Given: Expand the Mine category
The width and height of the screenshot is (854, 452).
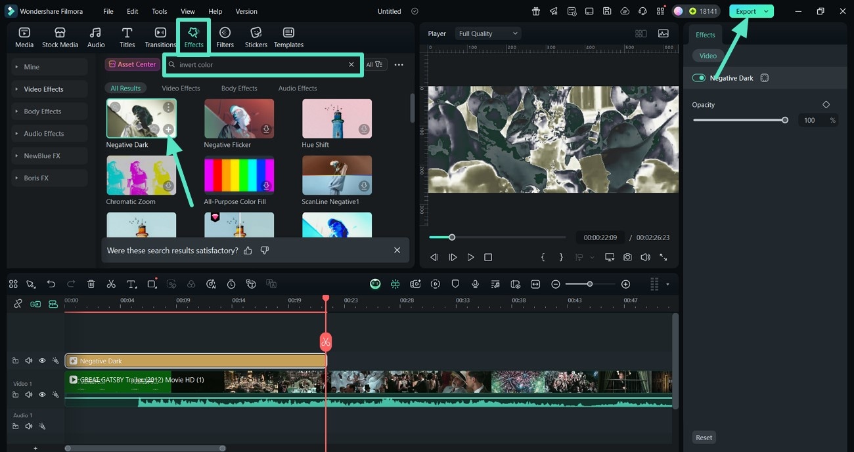Looking at the screenshot, I should (51, 67).
